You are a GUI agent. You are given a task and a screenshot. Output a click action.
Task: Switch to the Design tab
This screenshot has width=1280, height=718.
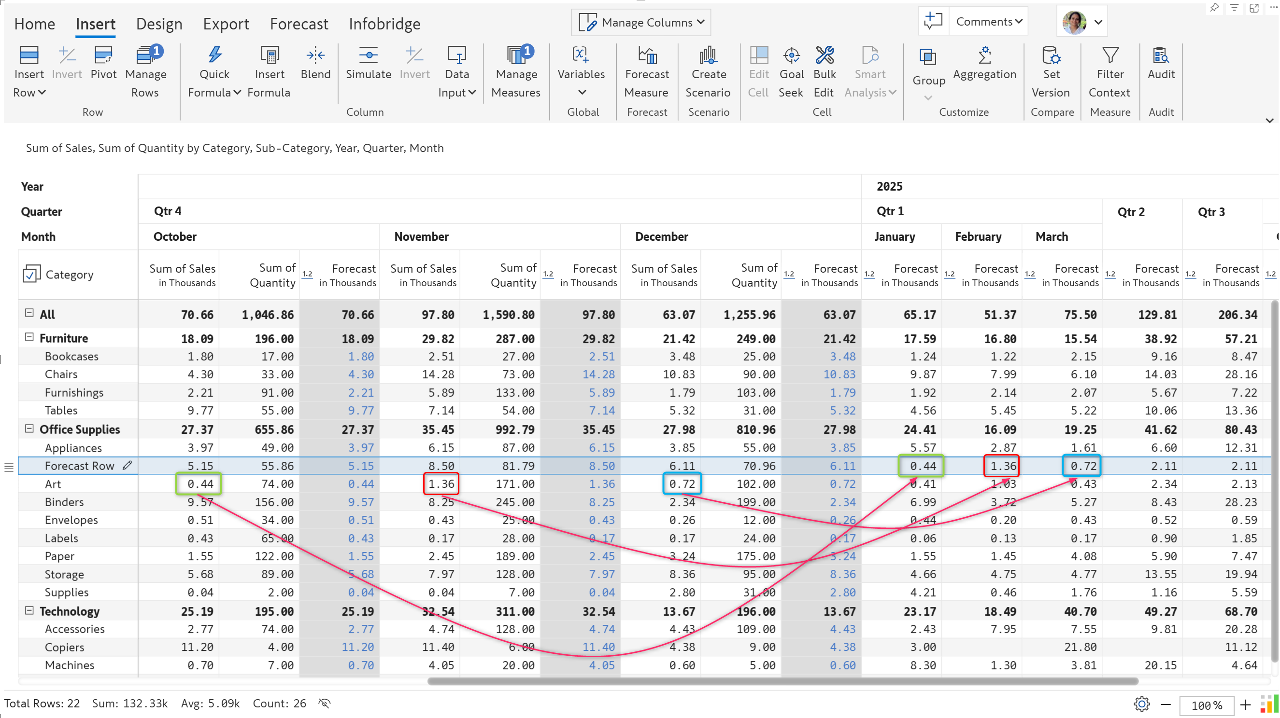pos(159,24)
